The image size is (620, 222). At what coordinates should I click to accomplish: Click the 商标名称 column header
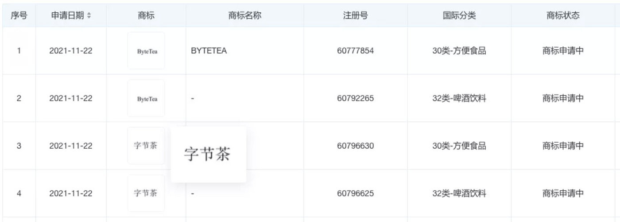click(x=245, y=15)
